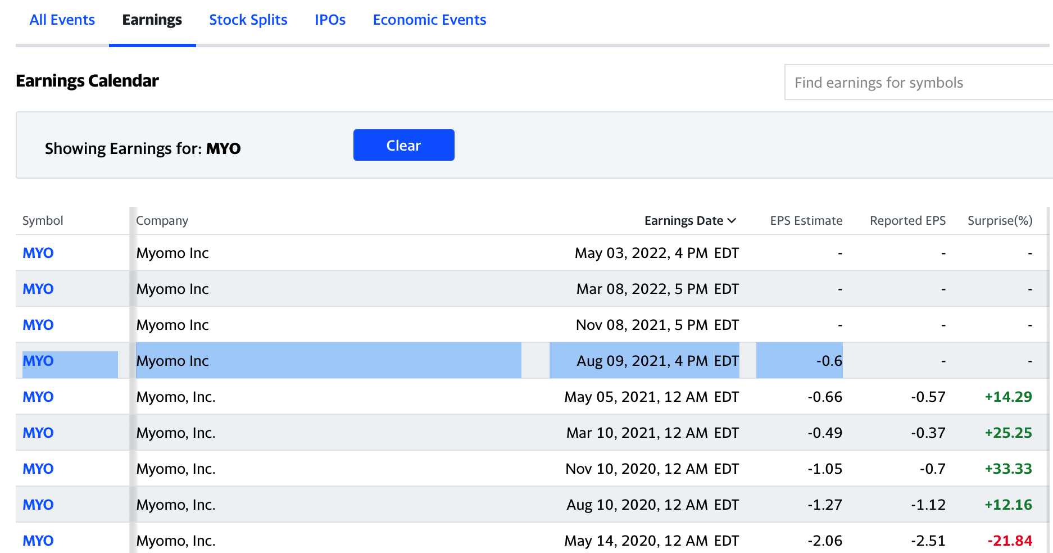Open MYO link in May 05, 2021 row
Screen dimensions: 1053x553
(38, 397)
